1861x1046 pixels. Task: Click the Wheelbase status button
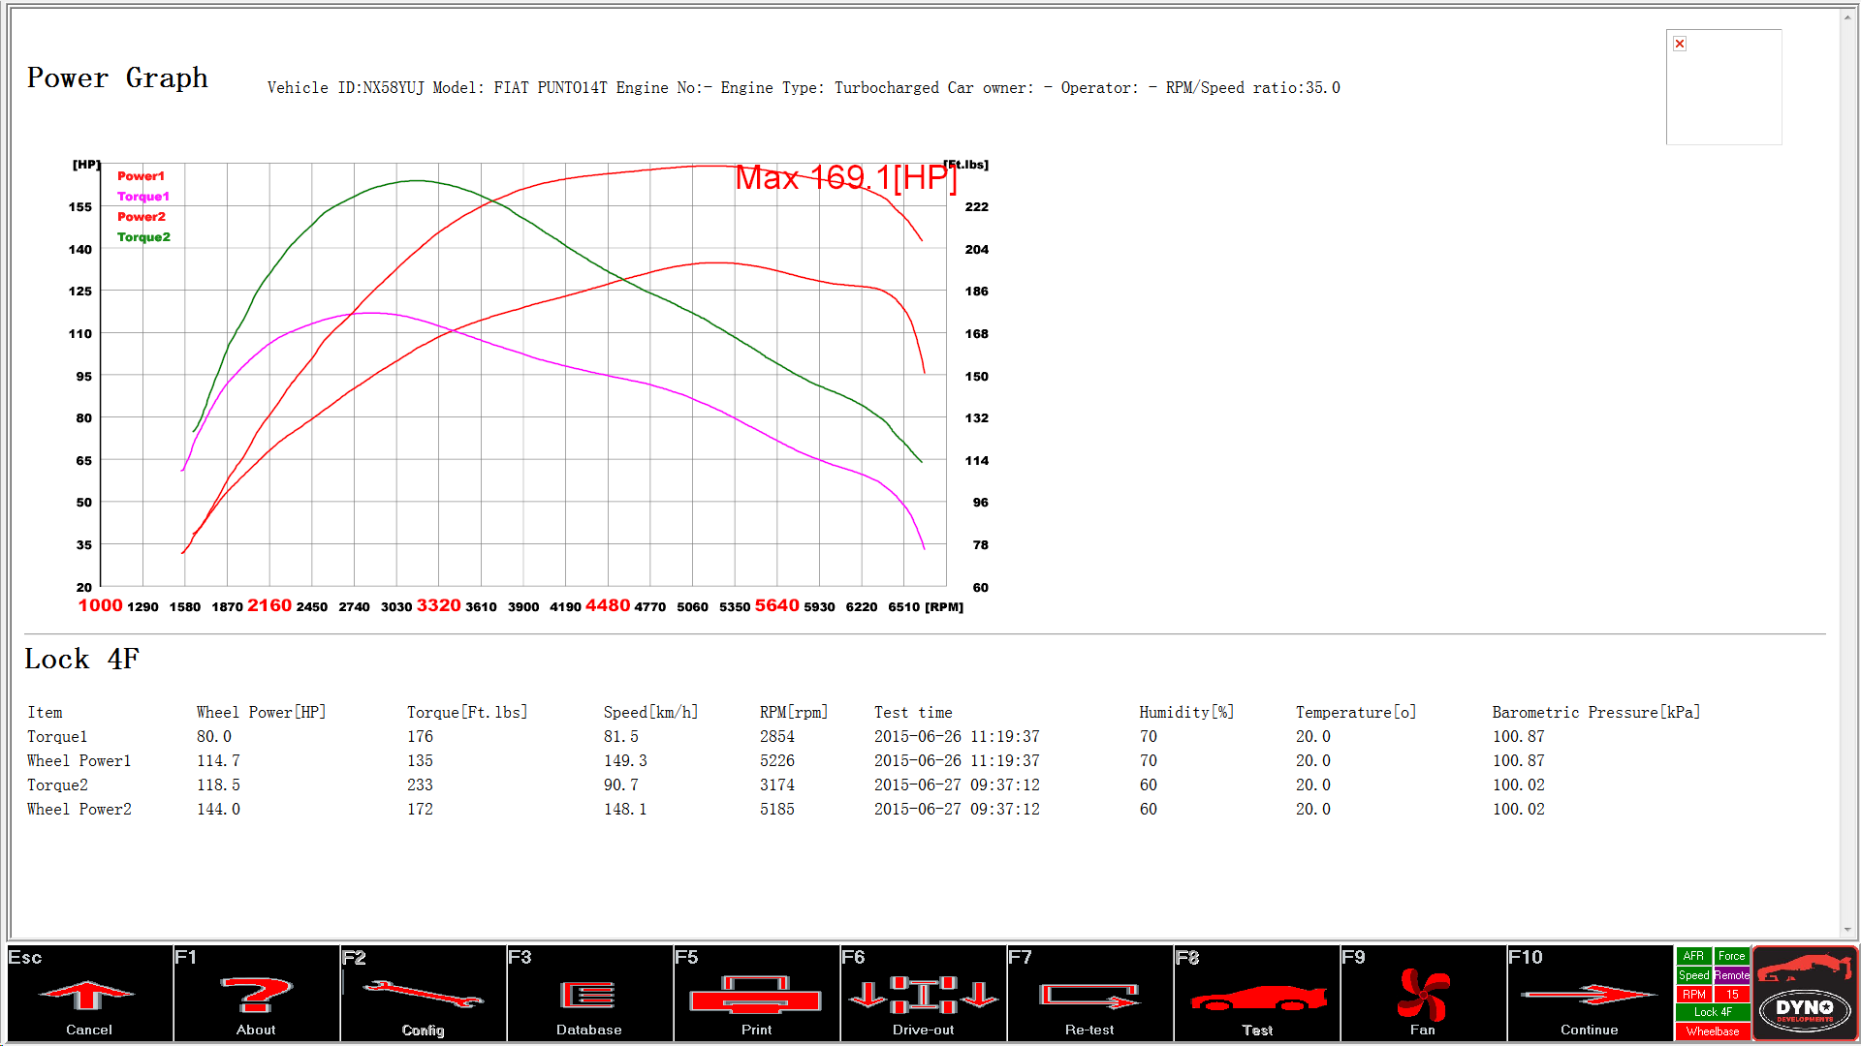click(x=1713, y=1031)
